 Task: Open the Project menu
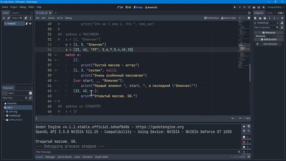click(x=13, y=7)
